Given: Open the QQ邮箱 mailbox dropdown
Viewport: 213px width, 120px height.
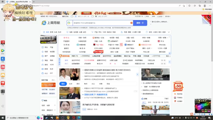Looking at the screenshot, I should click(160, 17).
